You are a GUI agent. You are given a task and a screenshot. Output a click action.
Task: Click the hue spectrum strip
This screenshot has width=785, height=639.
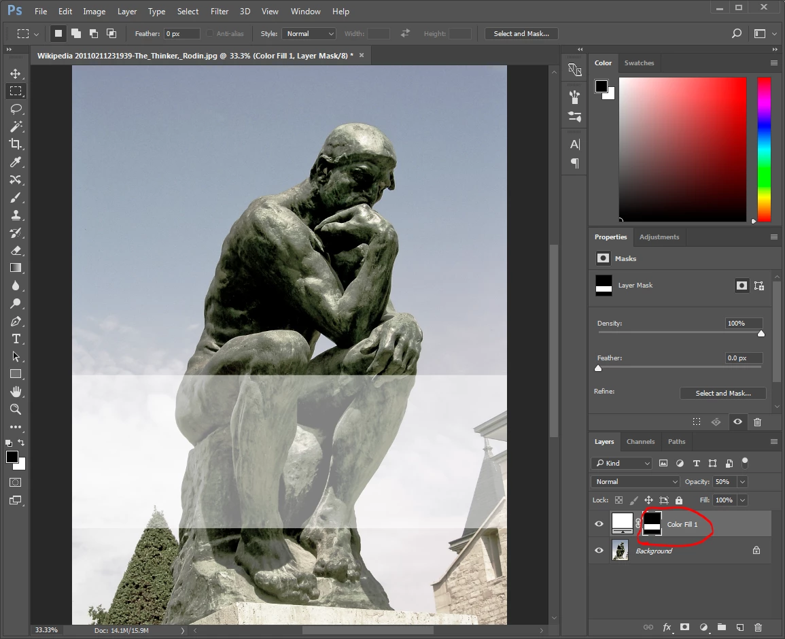764,150
